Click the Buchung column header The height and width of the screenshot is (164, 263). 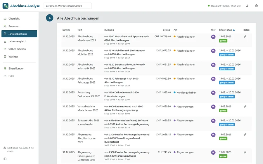pos(109,30)
